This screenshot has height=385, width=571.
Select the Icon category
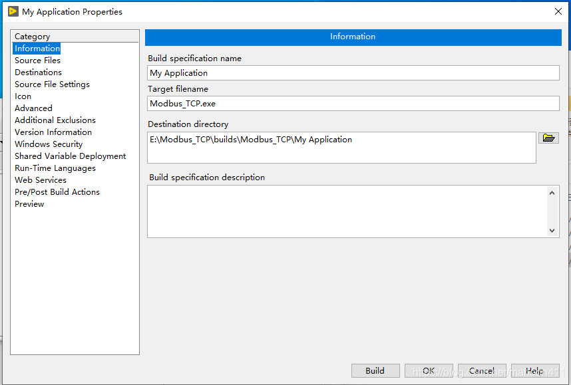pyautogui.click(x=23, y=96)
